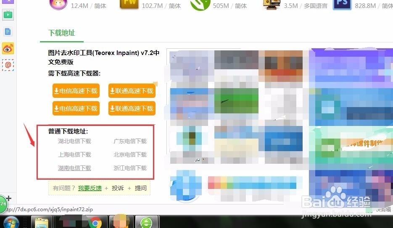Image resolution: width=393 pixels, height=228 pixels.
Task: Click the 需下载高速下载器 heading
Action: [x=74, y=73]
